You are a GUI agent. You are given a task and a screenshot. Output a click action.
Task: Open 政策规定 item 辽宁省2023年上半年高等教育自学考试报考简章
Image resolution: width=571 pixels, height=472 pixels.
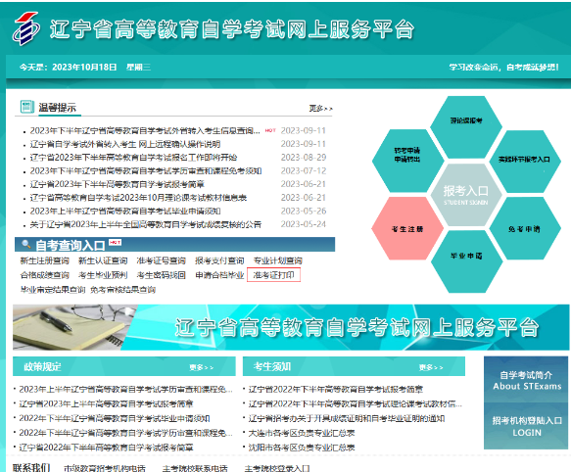coord(106,403)
